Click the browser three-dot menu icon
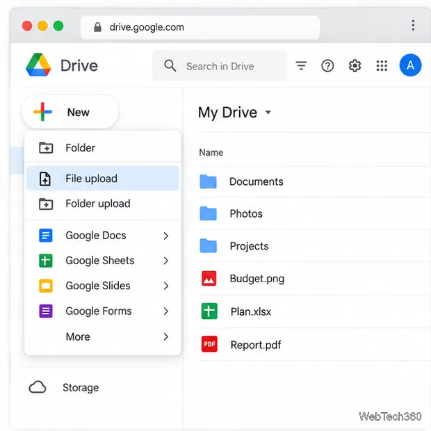The height and width of the screenshot is (431, 431). click(413, 25)
